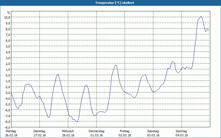Click the -3,0 y-axis label
The image size is (221, 138).
point(7,92)
